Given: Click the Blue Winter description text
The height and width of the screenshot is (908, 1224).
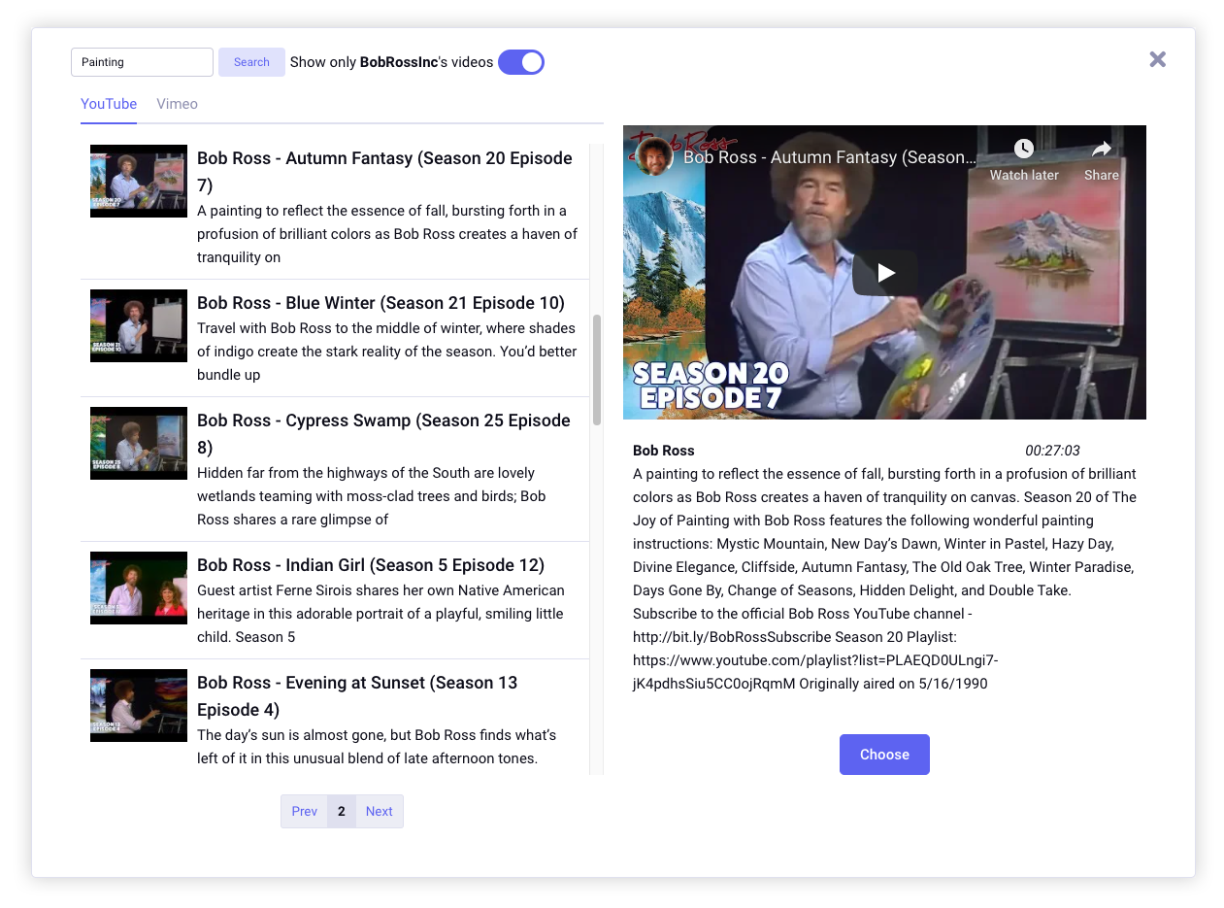Looking at the screenshot, I should coord(386,352).
